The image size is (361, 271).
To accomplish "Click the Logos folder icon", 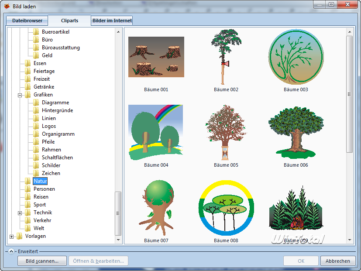I will tap(36, 126).
